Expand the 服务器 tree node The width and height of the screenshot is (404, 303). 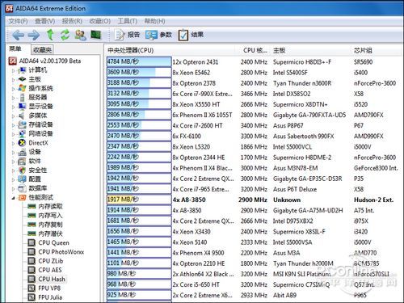pos(13,98)
